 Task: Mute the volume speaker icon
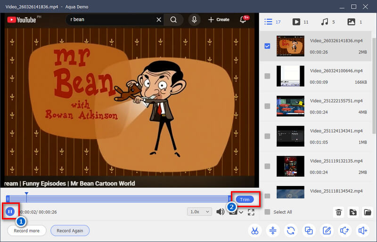pyautogui.click(x=220, y=212)
